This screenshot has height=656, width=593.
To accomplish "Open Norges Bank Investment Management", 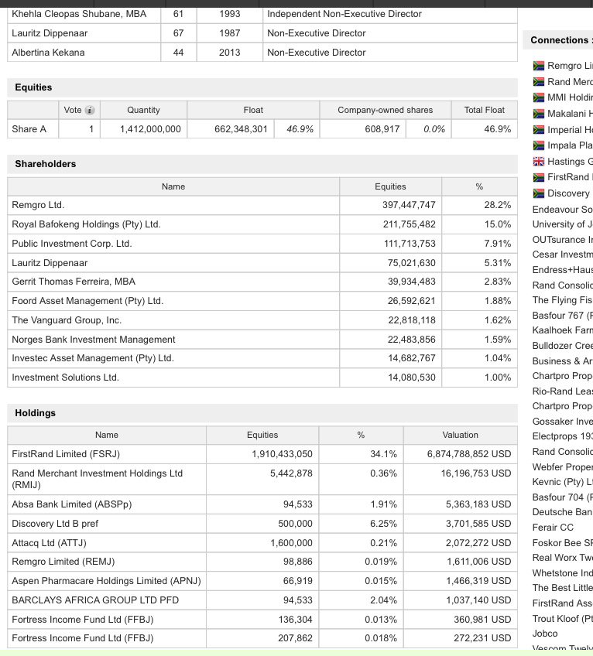I will click(x=94, y=340).
